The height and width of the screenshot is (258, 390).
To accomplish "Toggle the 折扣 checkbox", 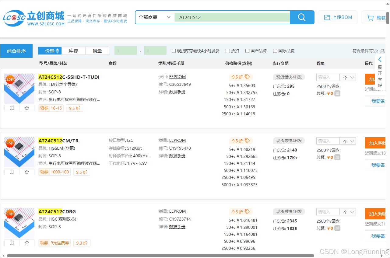I will (x=227, y=51).
